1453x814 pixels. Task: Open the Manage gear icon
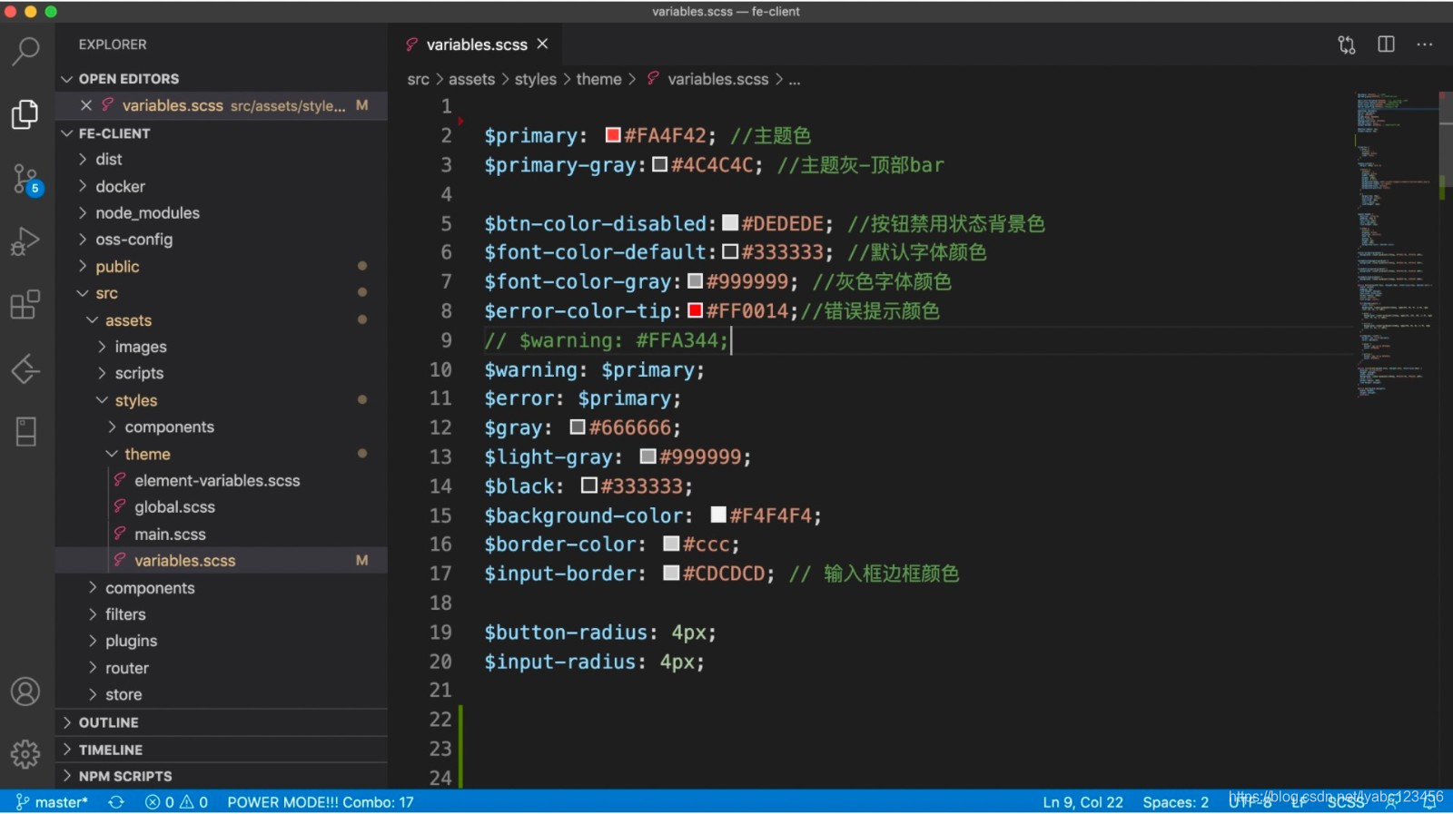(25, 753)
